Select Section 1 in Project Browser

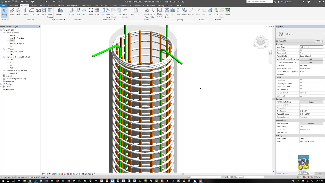(13, 73)
